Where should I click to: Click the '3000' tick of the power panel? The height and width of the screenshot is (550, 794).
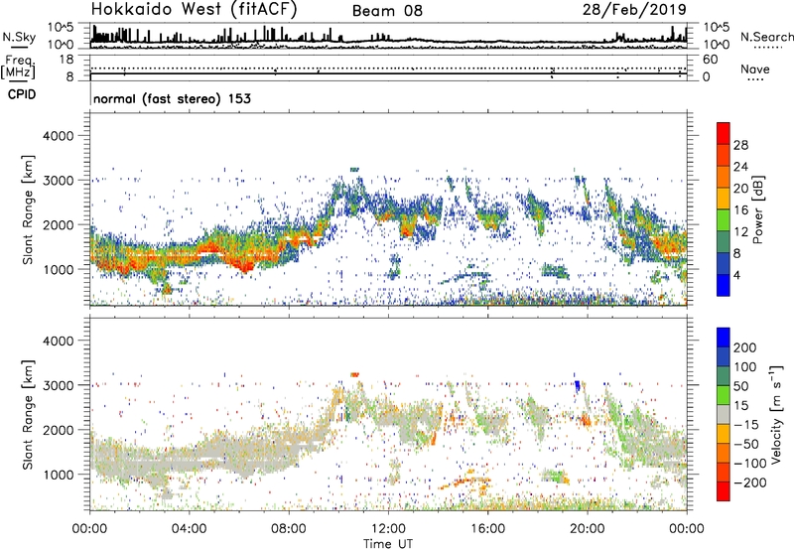coord(59,181)
